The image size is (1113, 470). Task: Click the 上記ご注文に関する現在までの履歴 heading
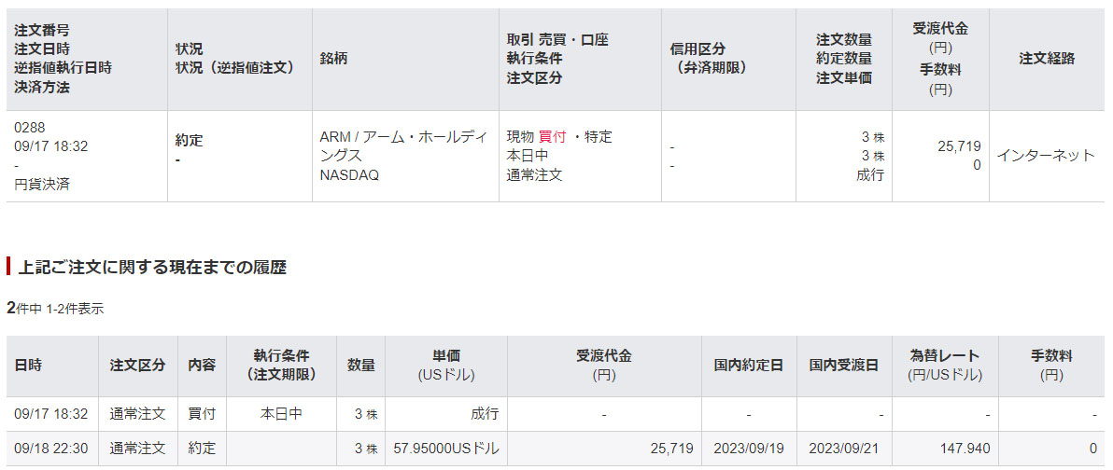click(x=152, y=268)
